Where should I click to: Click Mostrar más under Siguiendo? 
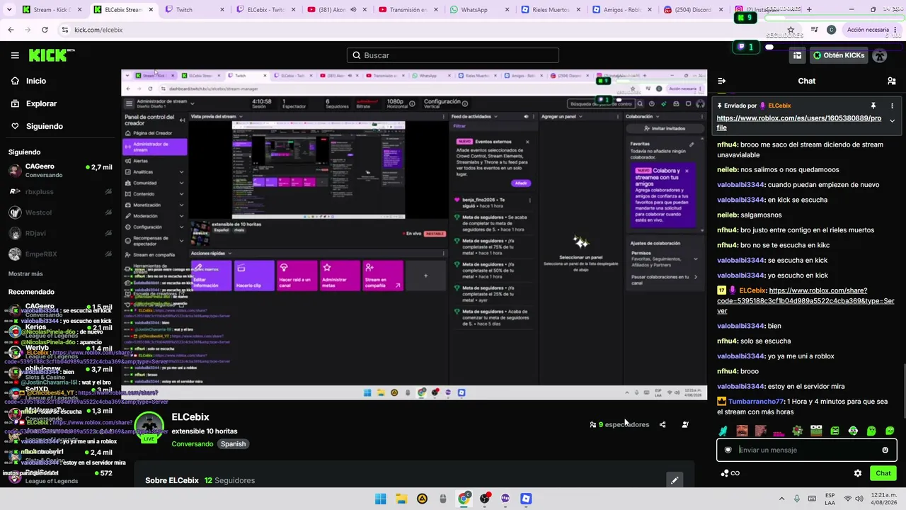tap(25, 273)
